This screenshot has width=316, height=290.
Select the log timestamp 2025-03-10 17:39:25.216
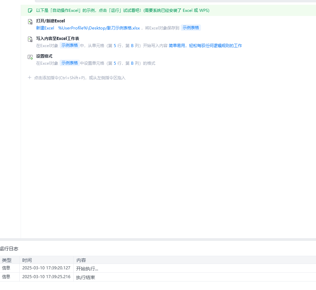tap(46, 277)
